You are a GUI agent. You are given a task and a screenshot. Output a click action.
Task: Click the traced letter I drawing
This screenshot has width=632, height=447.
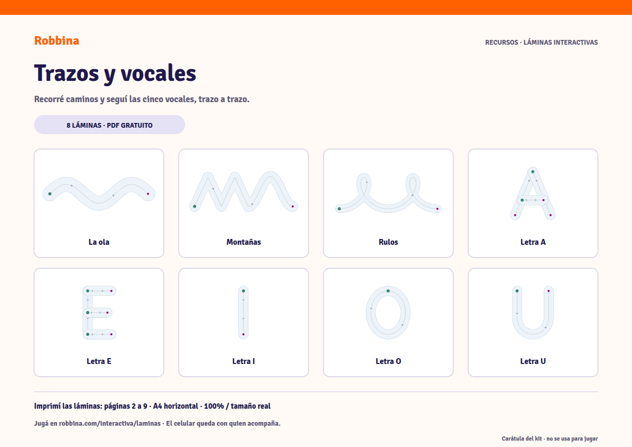[x=244, y=312]
